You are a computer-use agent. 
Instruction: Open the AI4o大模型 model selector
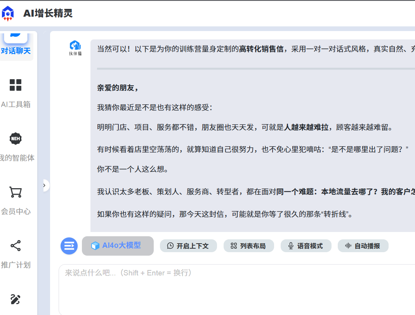118,246
